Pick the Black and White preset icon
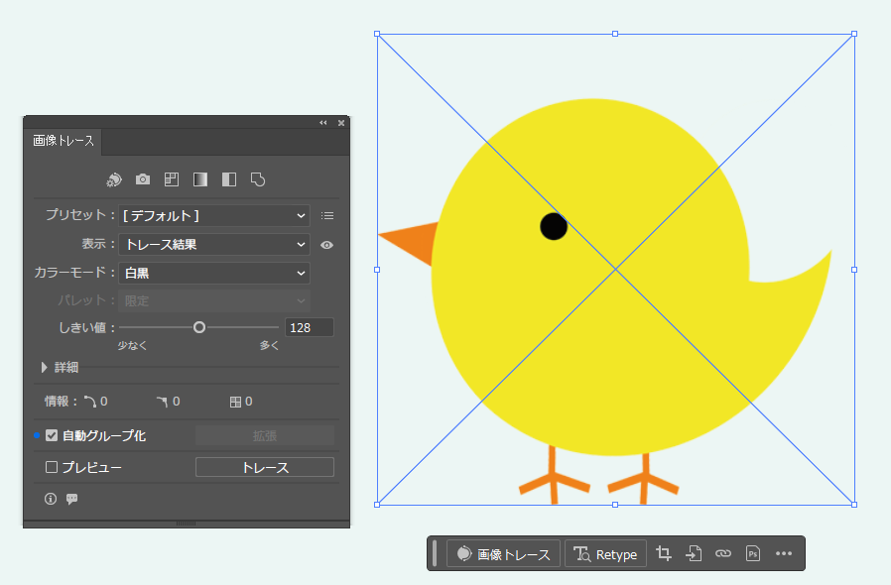Screen dimensions: 891x585 pyautogui.click(x=229, y=179)
